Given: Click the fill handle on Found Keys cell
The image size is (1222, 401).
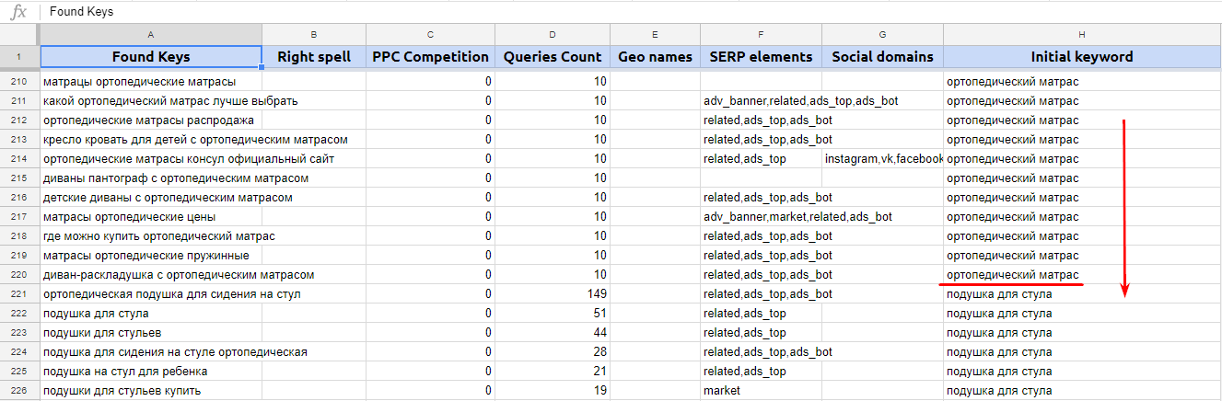Looking at the screenshot, I should click(x=262, y=67).
